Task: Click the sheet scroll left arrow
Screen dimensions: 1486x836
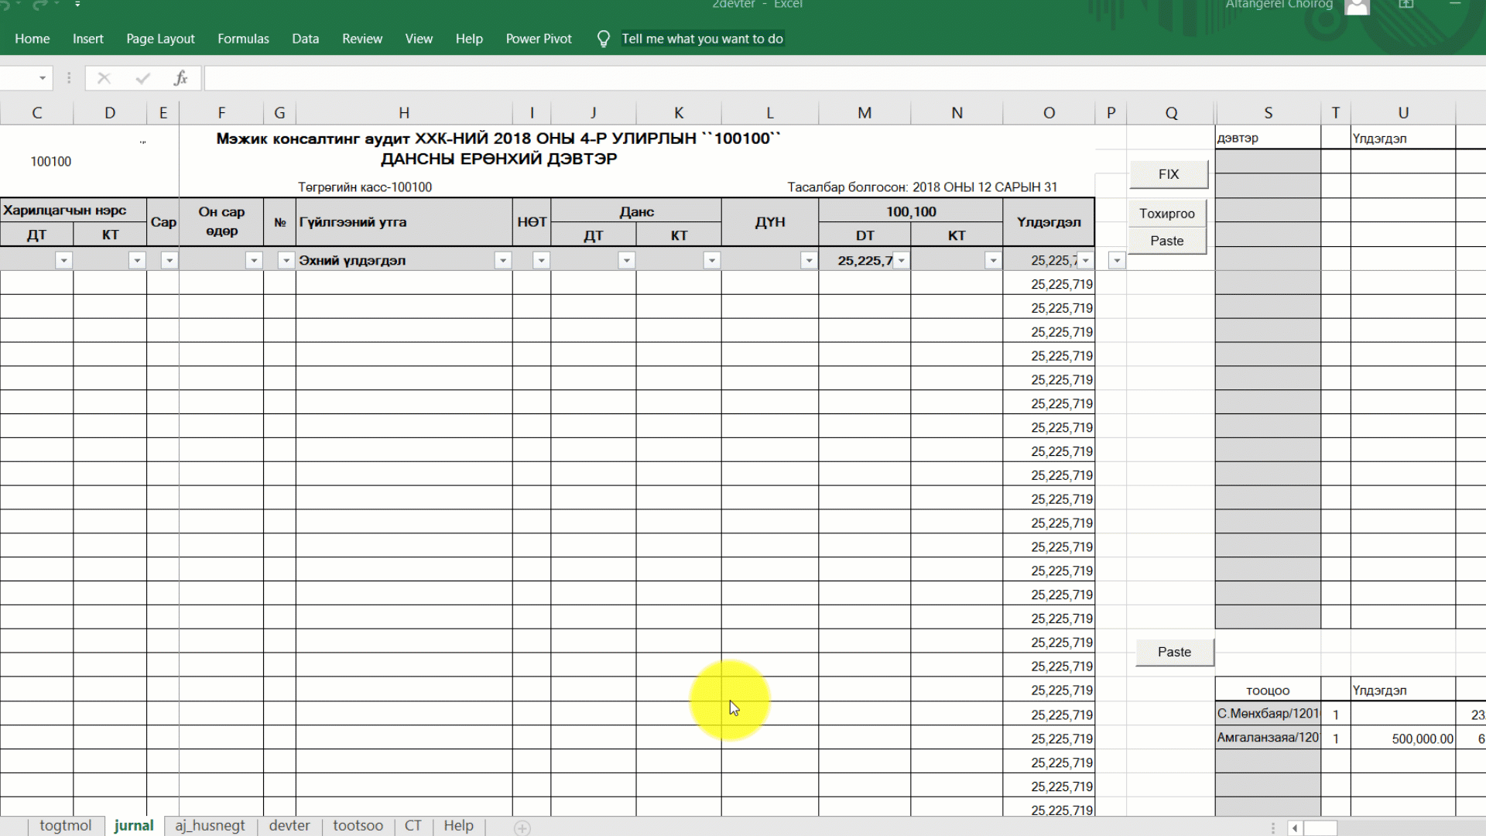Action: point(1294,828)
